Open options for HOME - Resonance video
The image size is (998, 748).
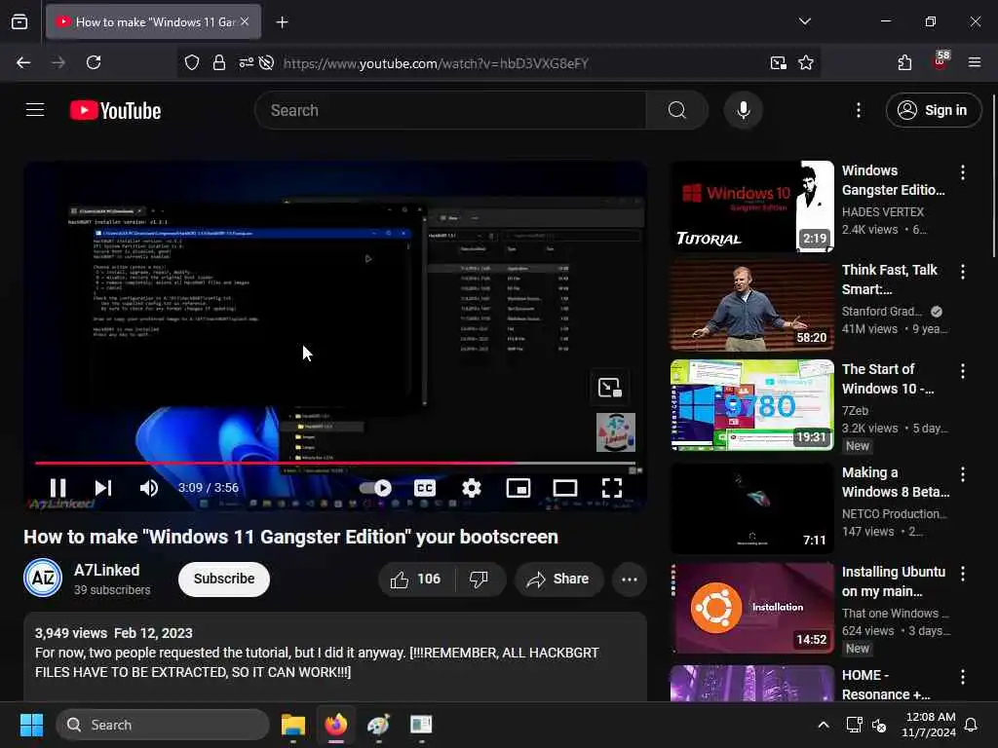tap(962, 677)
